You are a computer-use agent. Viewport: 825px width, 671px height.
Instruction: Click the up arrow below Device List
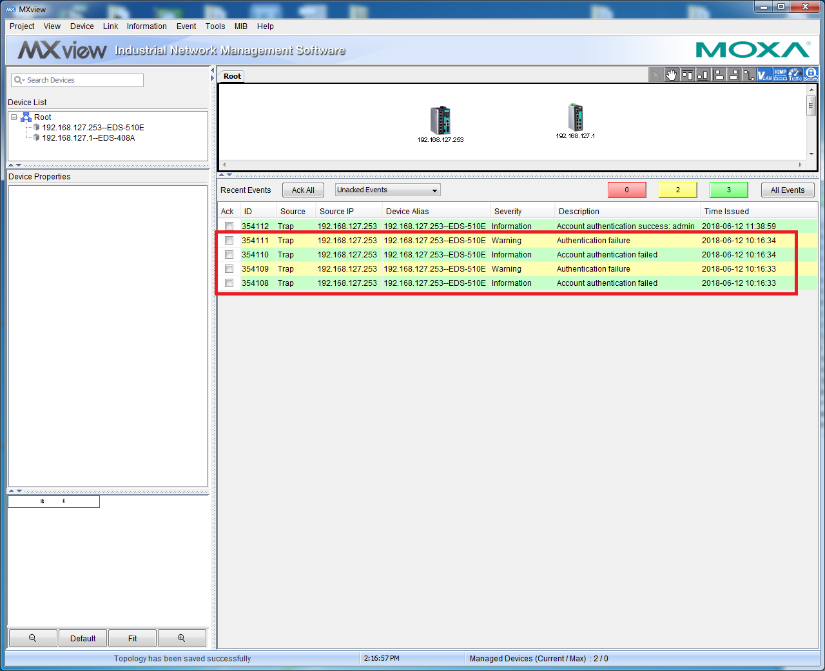[x=11, y=165]
